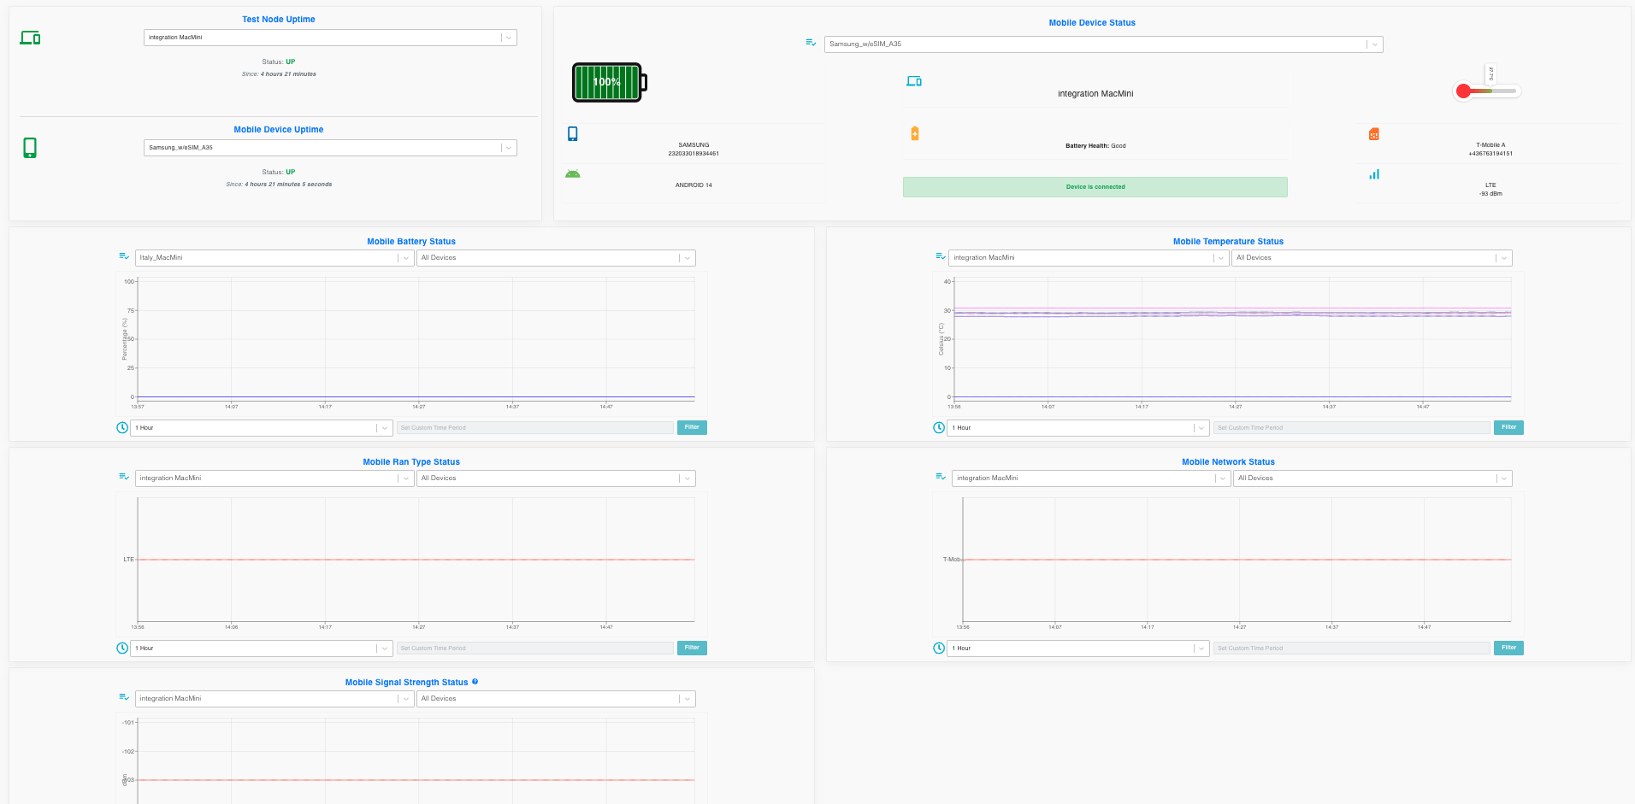1635x804 pixels.
Task: Click Filter button under Mobile Battery Status
Action: (x=692, y=427)
